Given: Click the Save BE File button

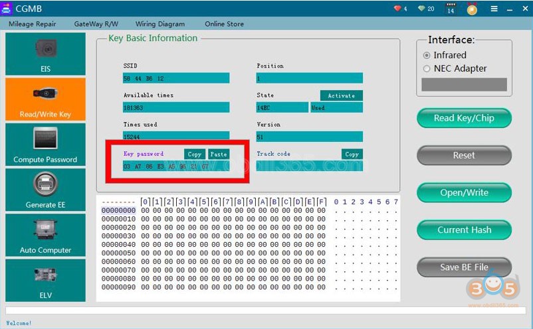Looking at the screenshot, I should (x=464, y=267).
